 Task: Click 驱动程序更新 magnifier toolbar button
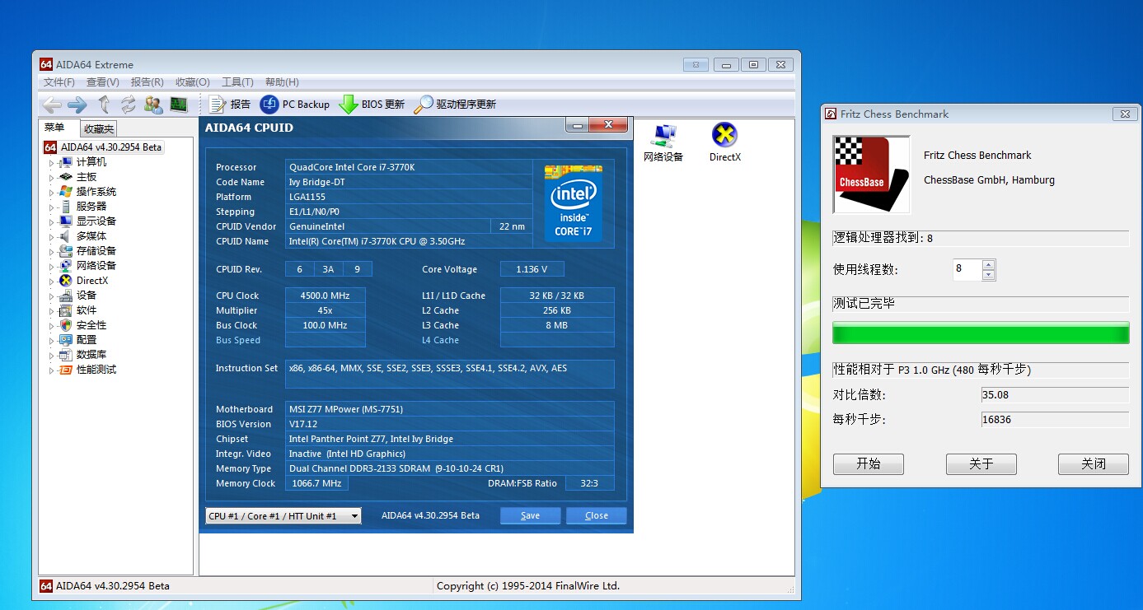(455, 105)
